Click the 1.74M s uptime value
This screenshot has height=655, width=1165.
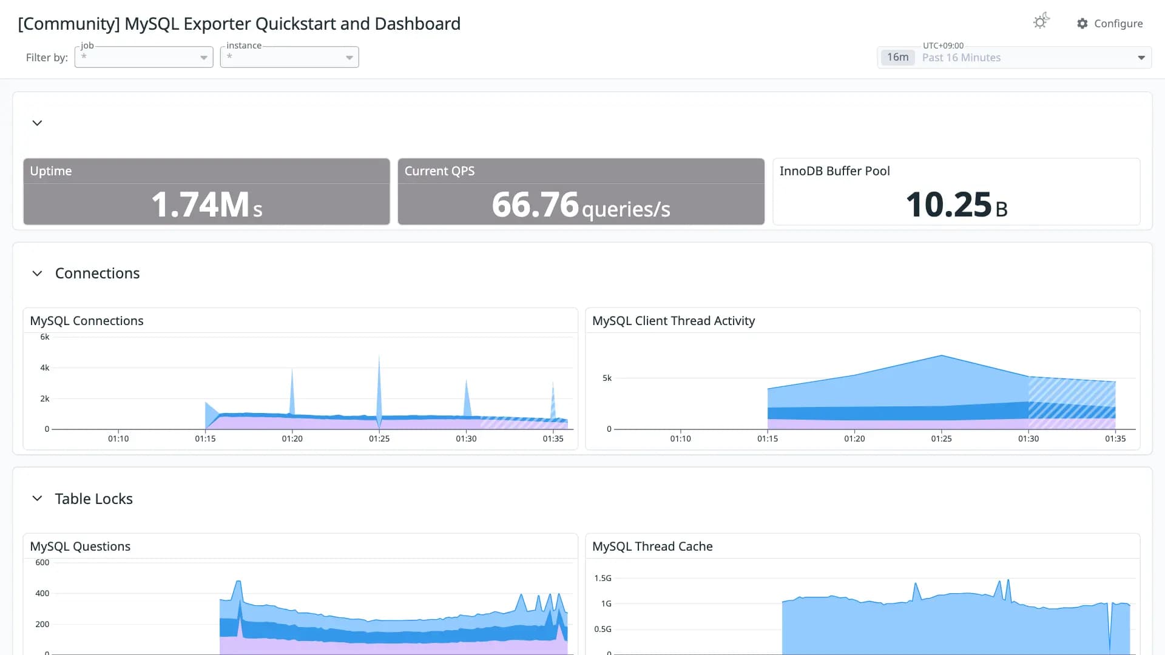206,204
